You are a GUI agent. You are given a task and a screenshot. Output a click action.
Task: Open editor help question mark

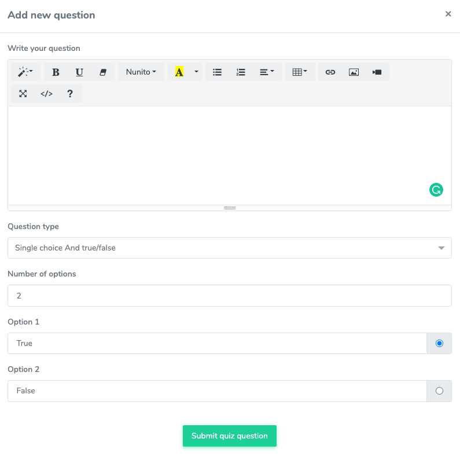(x=70, y=94)
